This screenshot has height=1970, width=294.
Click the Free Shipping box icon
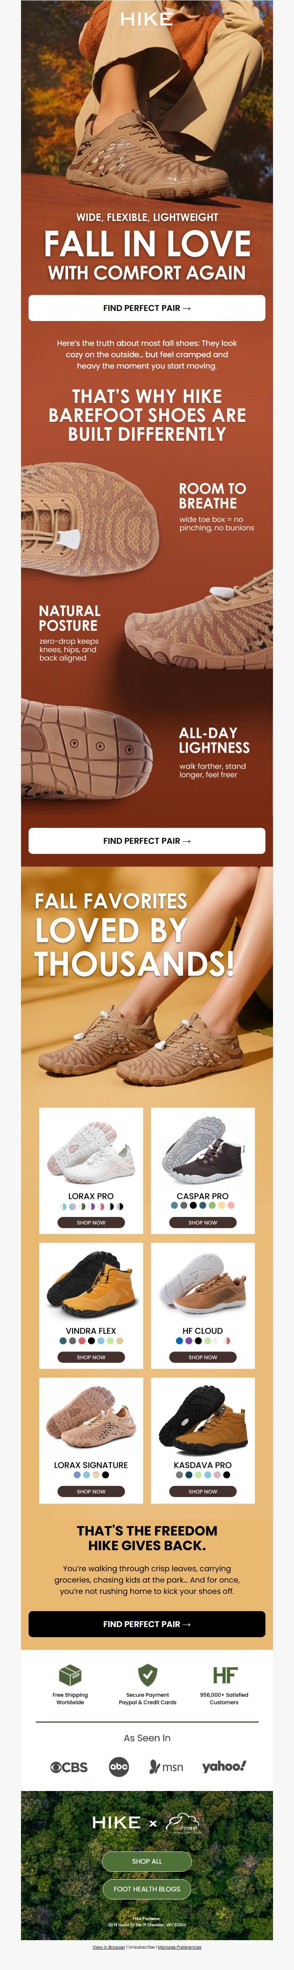coord(70,1675)
